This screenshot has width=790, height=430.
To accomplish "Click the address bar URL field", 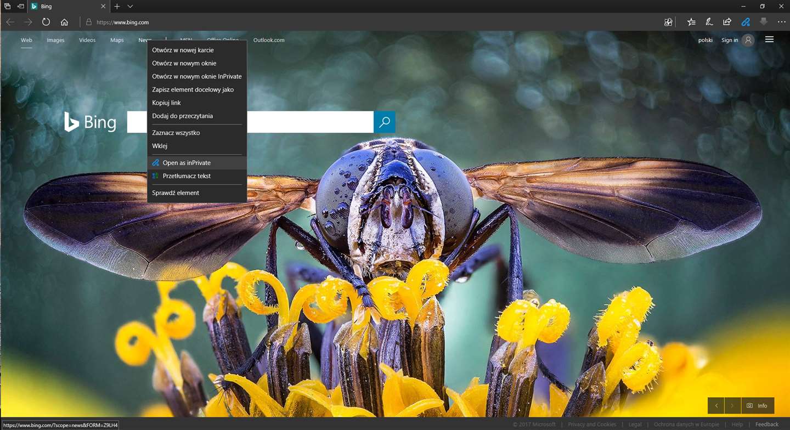I will pyautogui.click(x=373, y=22).
